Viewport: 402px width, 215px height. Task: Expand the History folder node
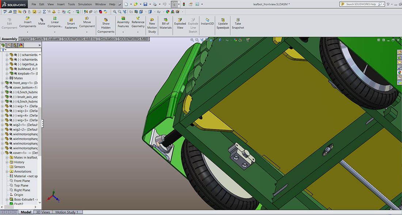point(7,162)
